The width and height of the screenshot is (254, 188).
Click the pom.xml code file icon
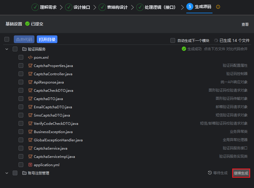coord(30,57)
